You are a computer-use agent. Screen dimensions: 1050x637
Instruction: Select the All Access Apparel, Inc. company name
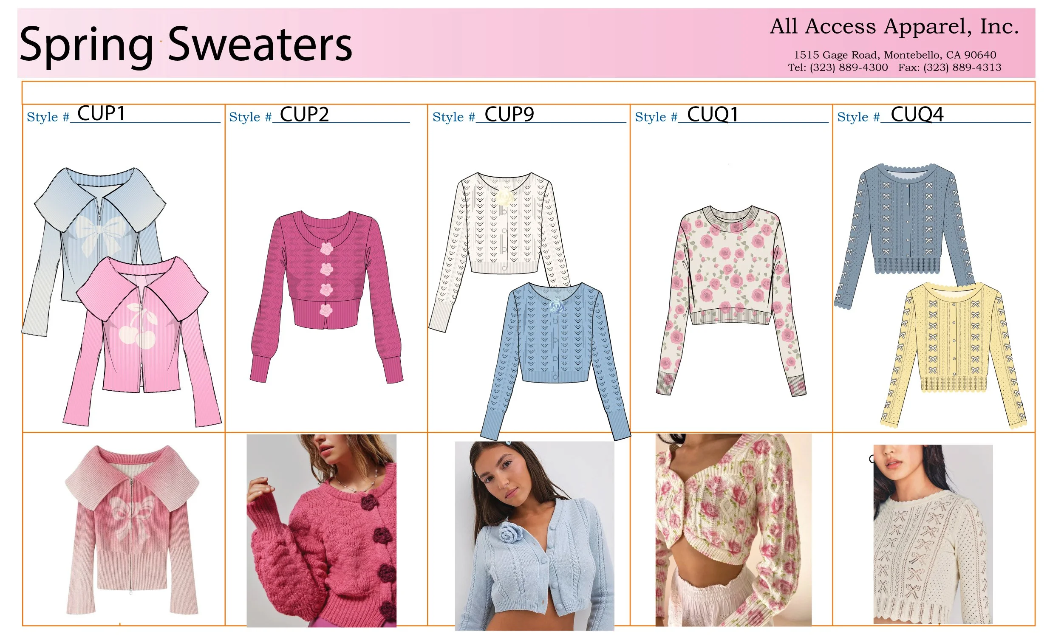tap(894, 26)
